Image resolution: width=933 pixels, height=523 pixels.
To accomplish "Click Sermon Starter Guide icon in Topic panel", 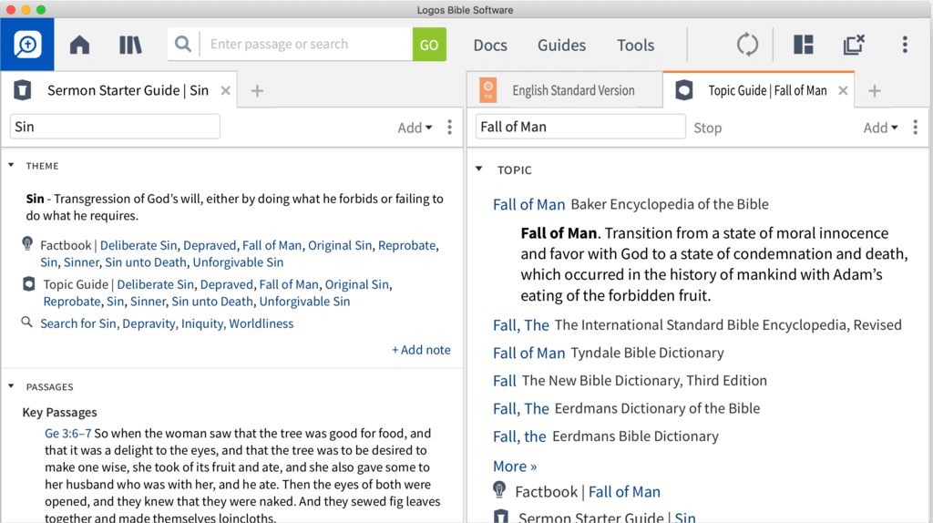I will (x=501, y=517).
